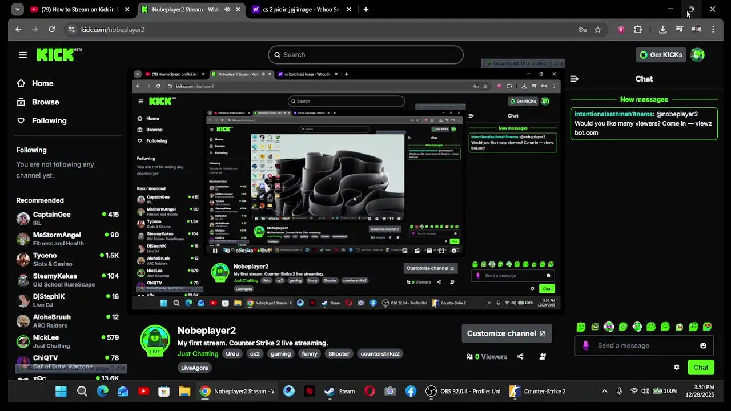Viewport: 731px width, 411px height.
Task: Pause the main stream video player
Action: (215, 251)
